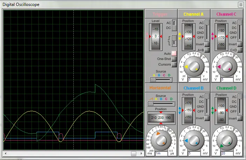The height and width of the screenshot is (160, 246).
Task: Close the Digital Oscilloscope window
Action: tap(241, 5)
